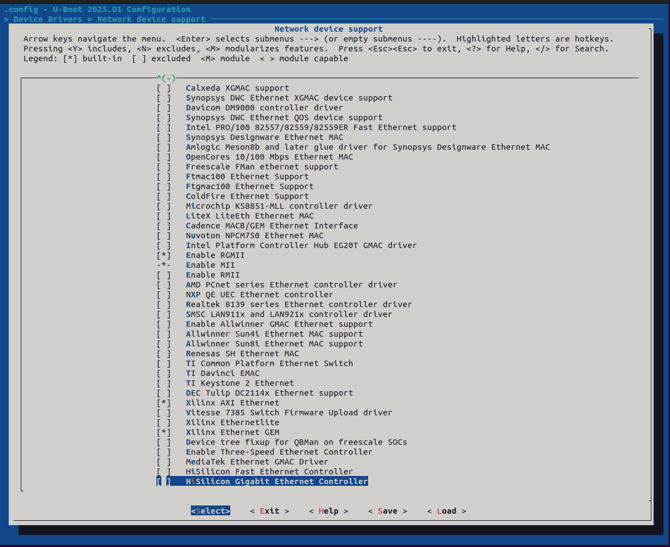This screenshot has height=547, width=670.
Task: Click the Select button
Action: coord(211,511)
